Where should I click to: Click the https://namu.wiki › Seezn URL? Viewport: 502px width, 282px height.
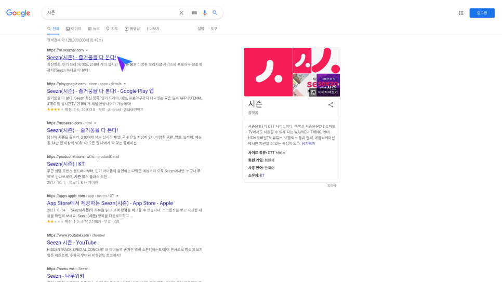pos(68,269)
